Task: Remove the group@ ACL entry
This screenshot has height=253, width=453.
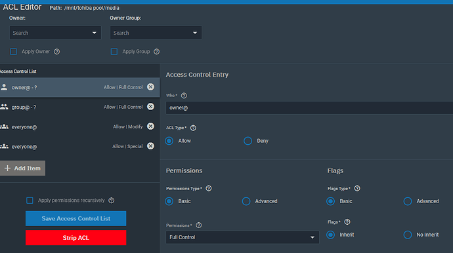Action: click(x=150, y=107)
